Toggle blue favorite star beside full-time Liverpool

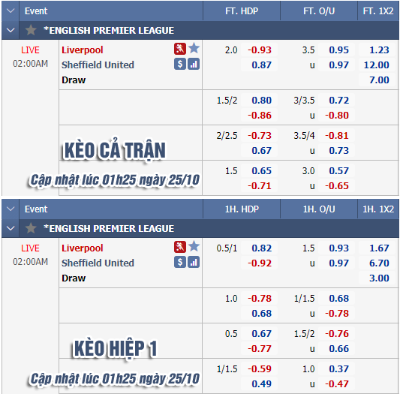pos(194,48)
